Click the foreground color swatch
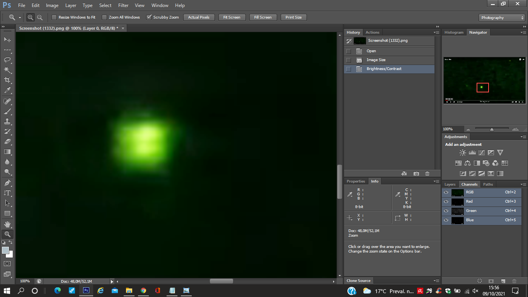This screenshot has height=297, width=528. pyautogui.click(x=5, y=250)
